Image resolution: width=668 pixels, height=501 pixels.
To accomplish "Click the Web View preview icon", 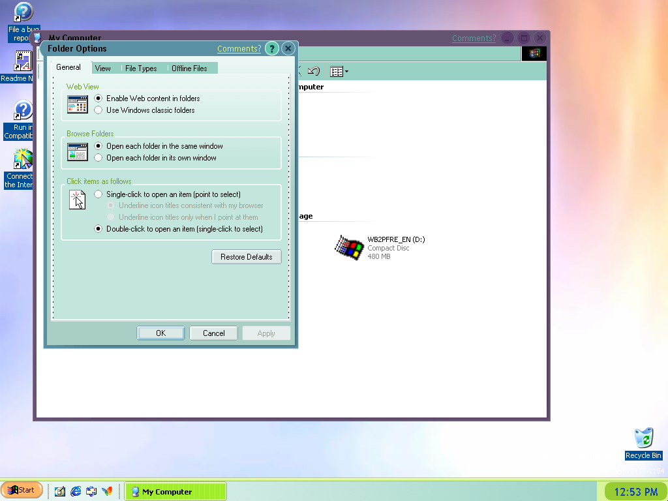I will 78,104.
